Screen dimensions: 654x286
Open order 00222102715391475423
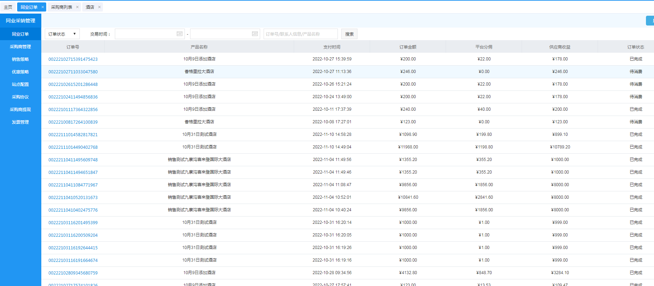click(x=73, y=59)
